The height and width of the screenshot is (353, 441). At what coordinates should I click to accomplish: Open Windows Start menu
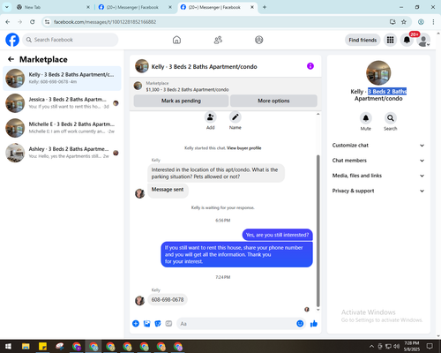point(8,346)
